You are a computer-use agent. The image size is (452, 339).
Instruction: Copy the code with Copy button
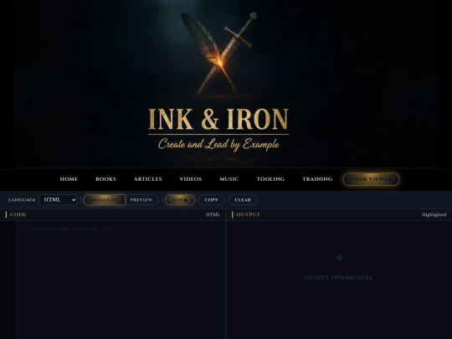click(x=211, y=200)
